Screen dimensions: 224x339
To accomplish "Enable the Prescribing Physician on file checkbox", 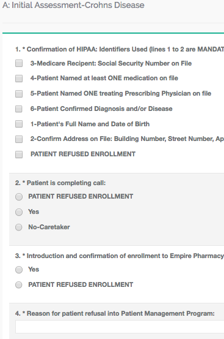I will [x=19, y=94].
